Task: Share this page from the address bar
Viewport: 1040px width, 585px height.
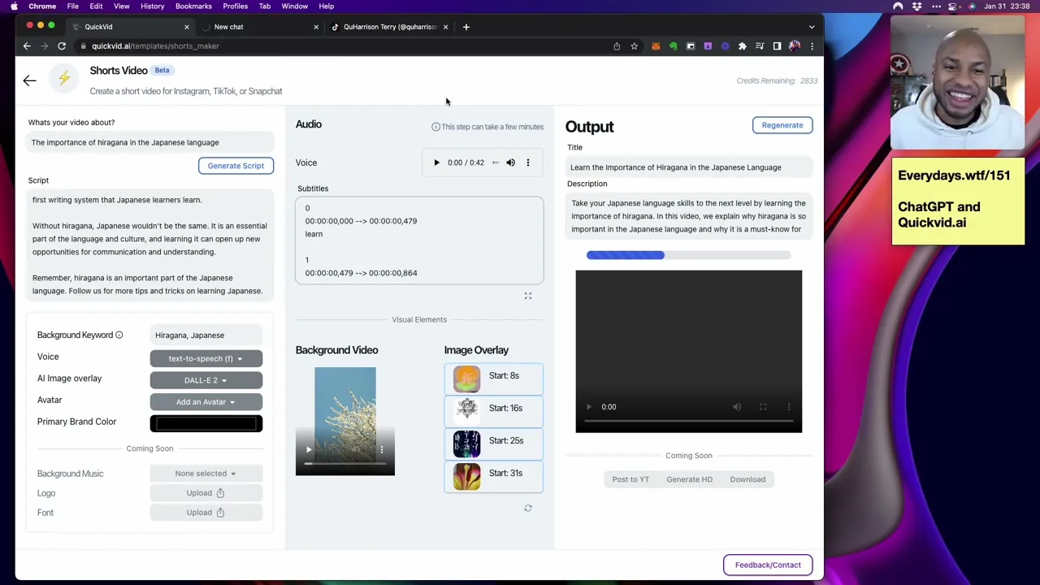Action: (617, 46)
